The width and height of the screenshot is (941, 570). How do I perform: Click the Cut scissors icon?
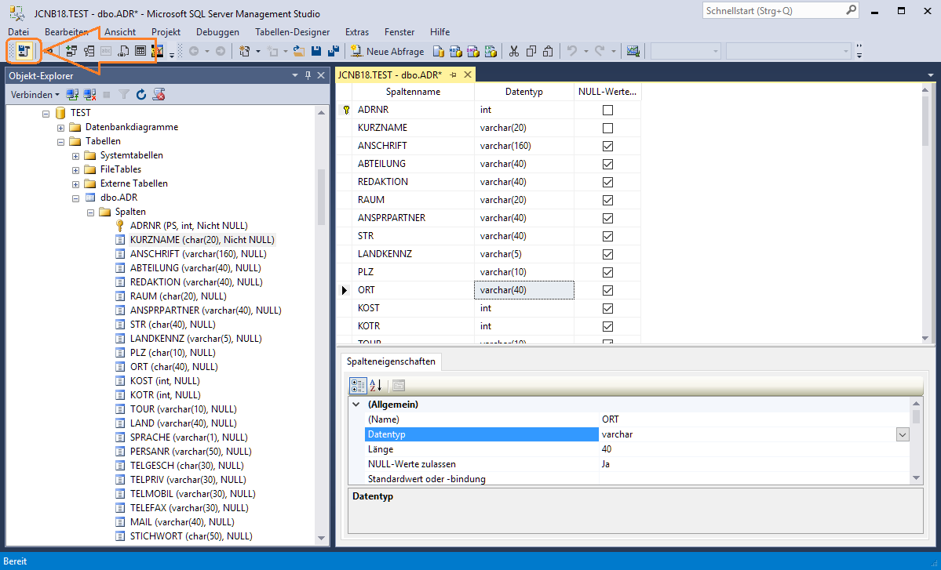point(514,52)
